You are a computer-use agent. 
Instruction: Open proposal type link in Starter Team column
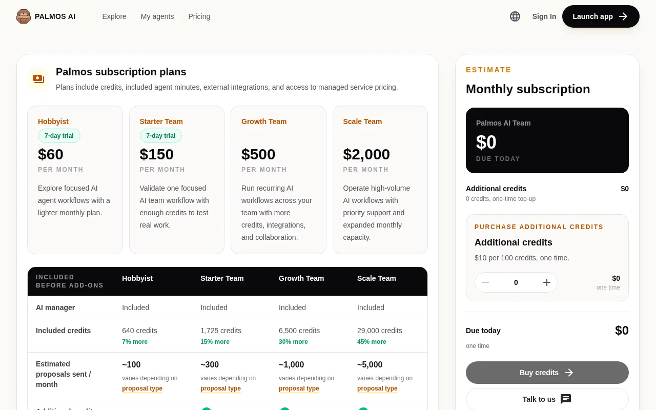[x=220, y=388]
